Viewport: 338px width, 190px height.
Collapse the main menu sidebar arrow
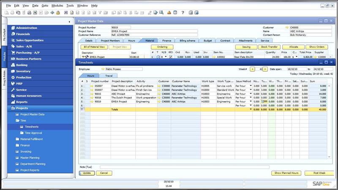(69, 22)
